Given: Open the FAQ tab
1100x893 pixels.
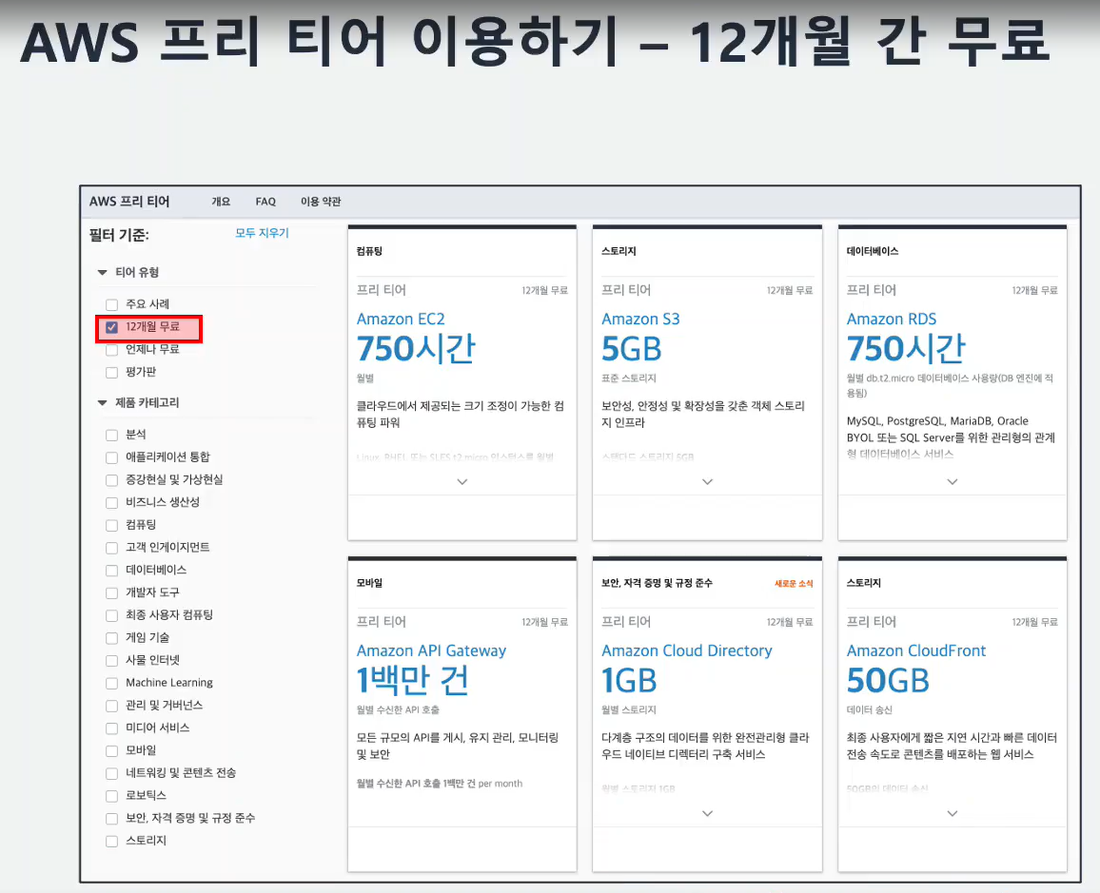Looking at the screenshot, I should pos(265,202).
